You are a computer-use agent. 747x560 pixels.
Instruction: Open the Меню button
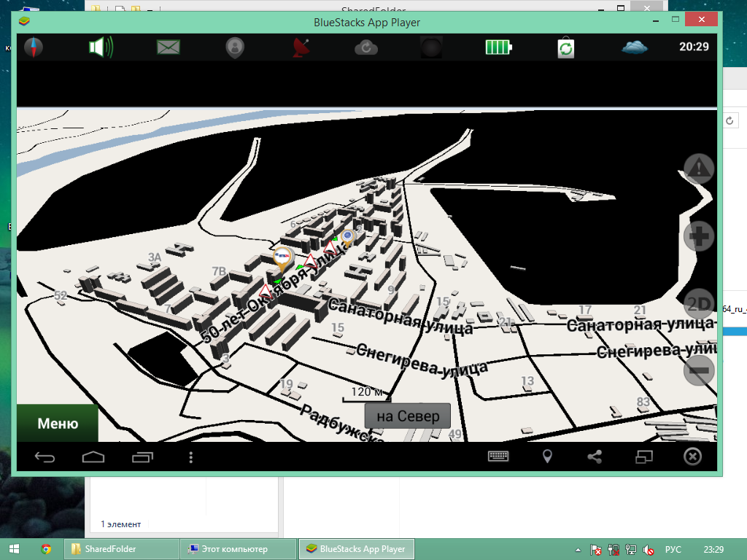point(58,424)
